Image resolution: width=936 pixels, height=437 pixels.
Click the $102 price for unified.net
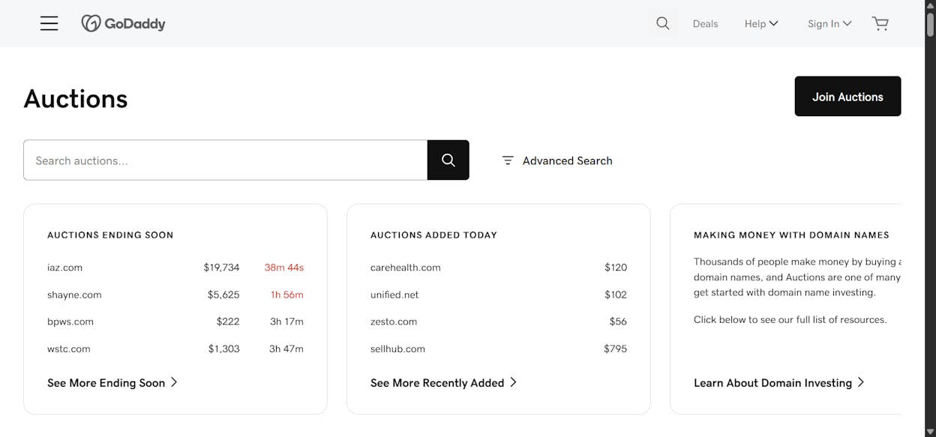(x=616, y=295)
